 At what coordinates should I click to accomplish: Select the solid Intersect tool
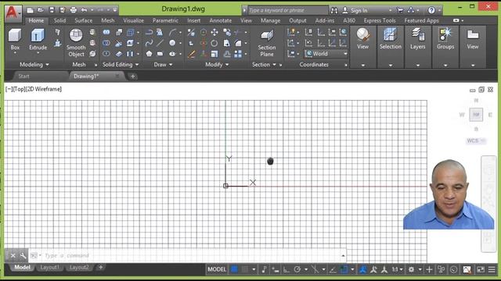[x=106, y=54]
